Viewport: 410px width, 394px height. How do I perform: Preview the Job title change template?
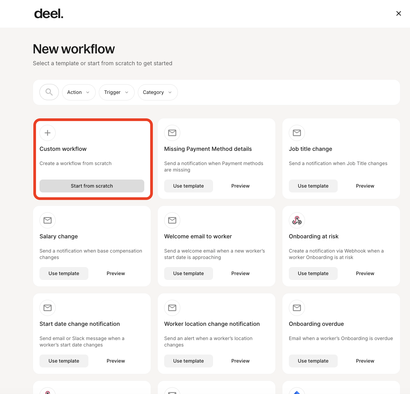tap(365, 186)
